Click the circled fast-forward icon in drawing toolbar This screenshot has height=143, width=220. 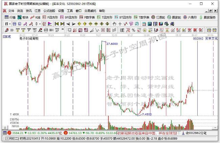[46, 30]
